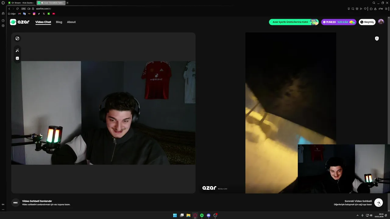Toggle the VPN badge

[x=23, y=9]
